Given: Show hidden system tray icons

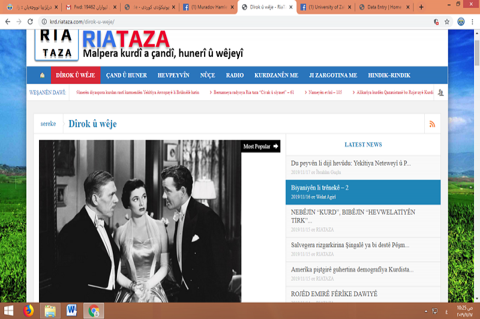Looking at the screenshot, I should tap(425, 311).
